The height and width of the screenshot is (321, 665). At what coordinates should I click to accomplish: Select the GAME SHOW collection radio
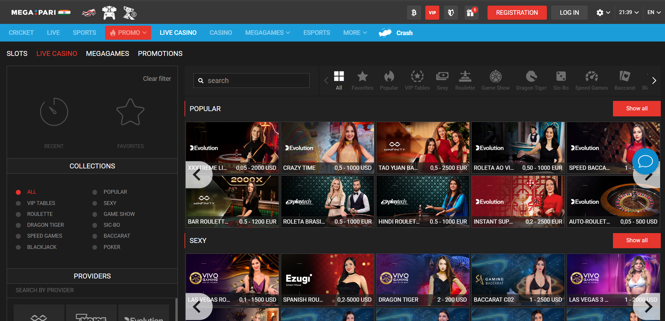(x=95, y=214)
